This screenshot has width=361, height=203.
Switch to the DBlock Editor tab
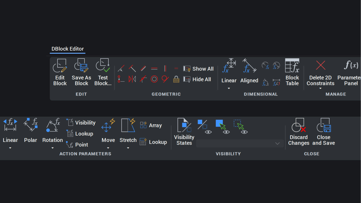tap(68, 49)
